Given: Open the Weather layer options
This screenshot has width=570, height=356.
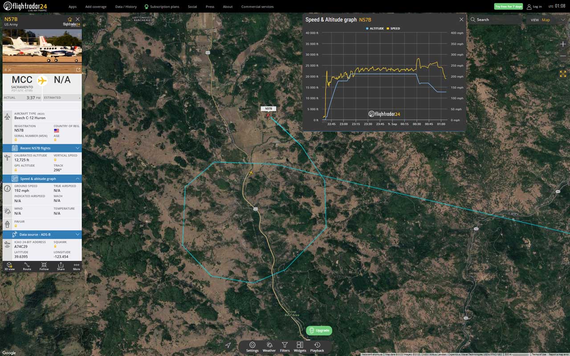Looking at the screenshot, I should [x=269, y=347].
